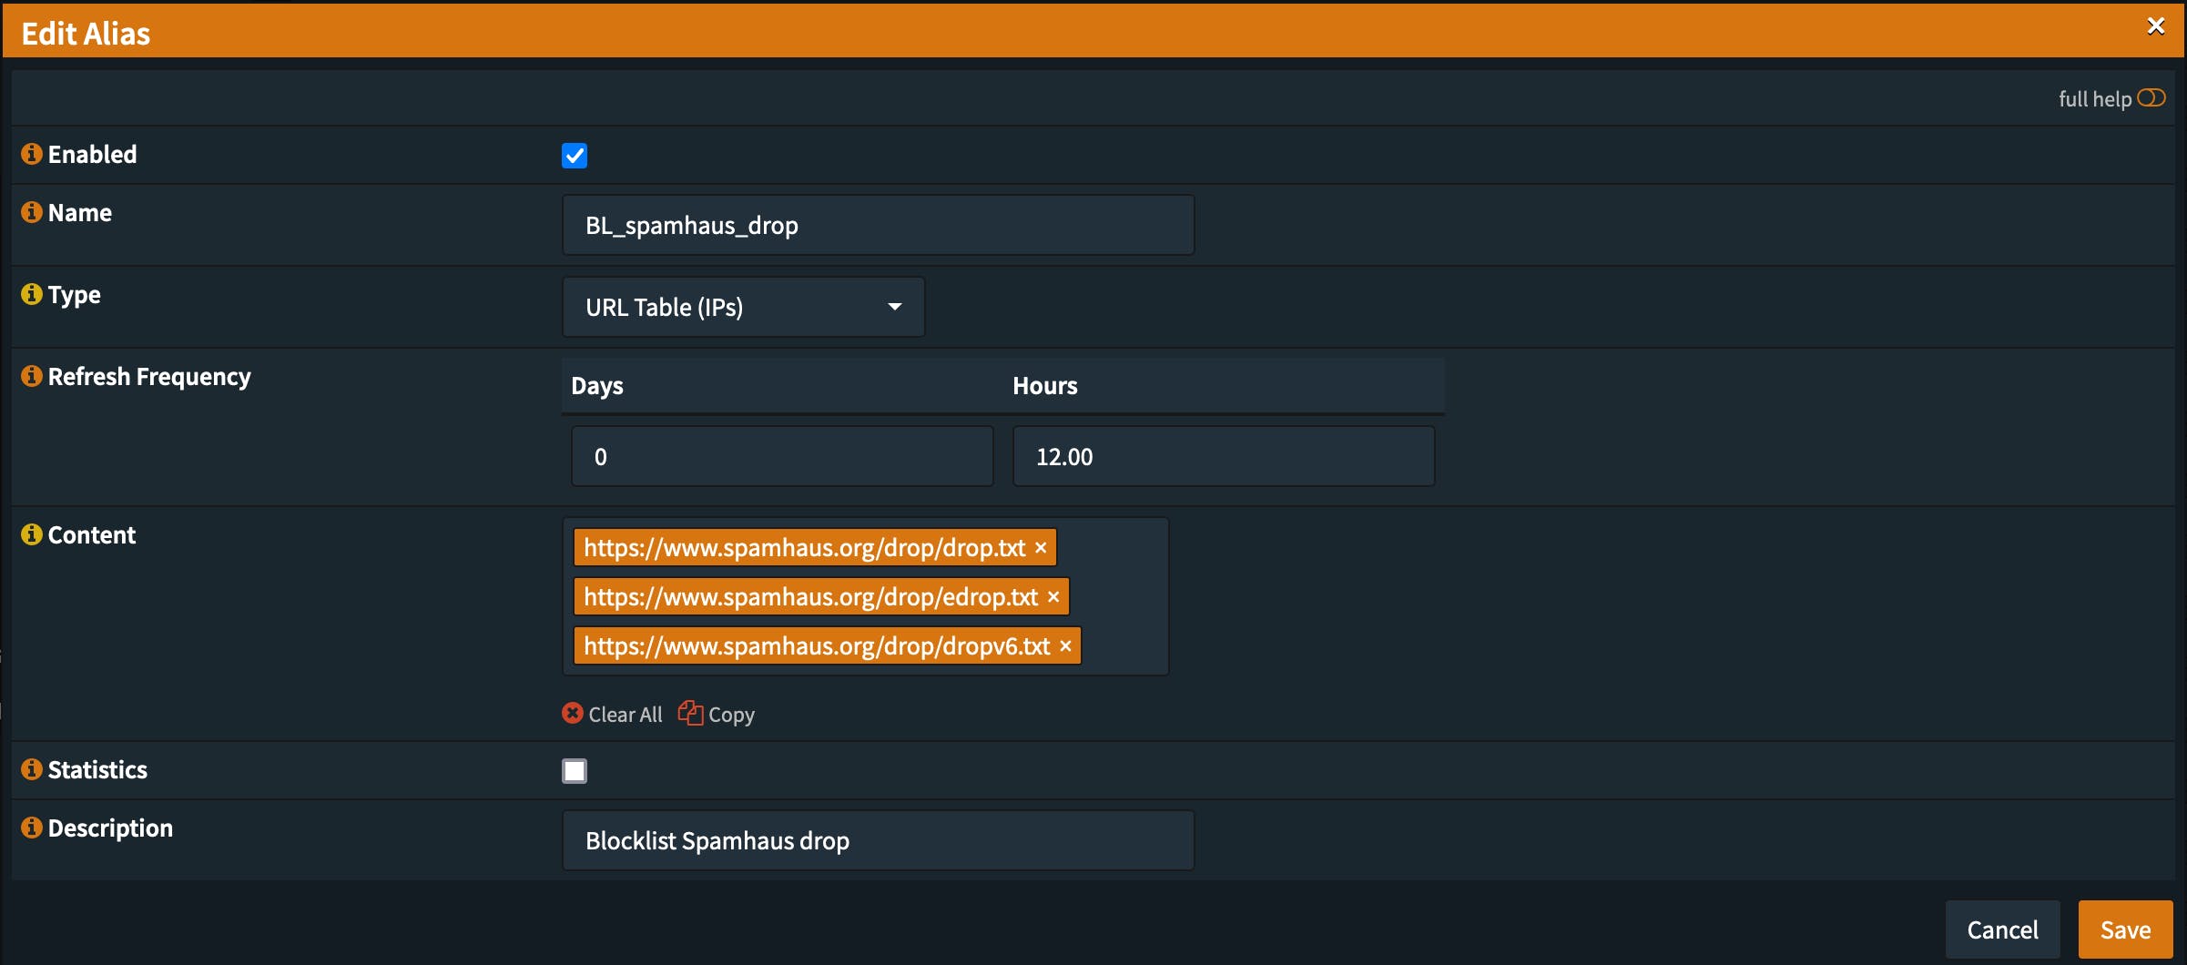Viewport: 2187px width, 965px height.
Task: Click the info icon next to Enabled
Action: [32, 154]
